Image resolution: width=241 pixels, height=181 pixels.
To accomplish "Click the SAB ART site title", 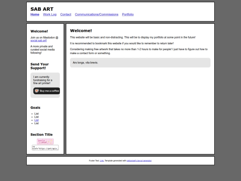I will tap(42, 9).
